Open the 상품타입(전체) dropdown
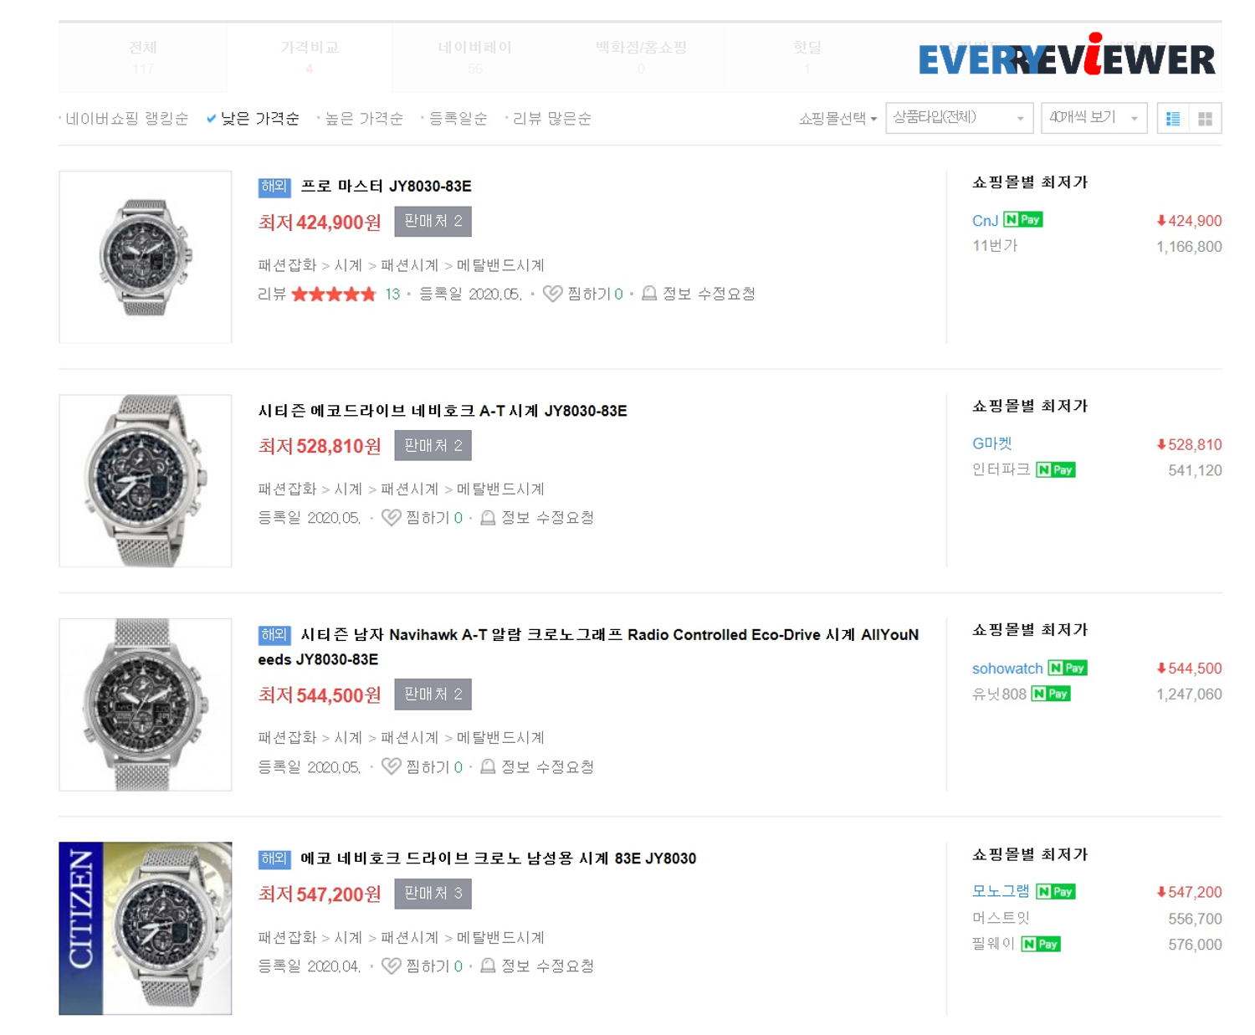 pos(959,118)
